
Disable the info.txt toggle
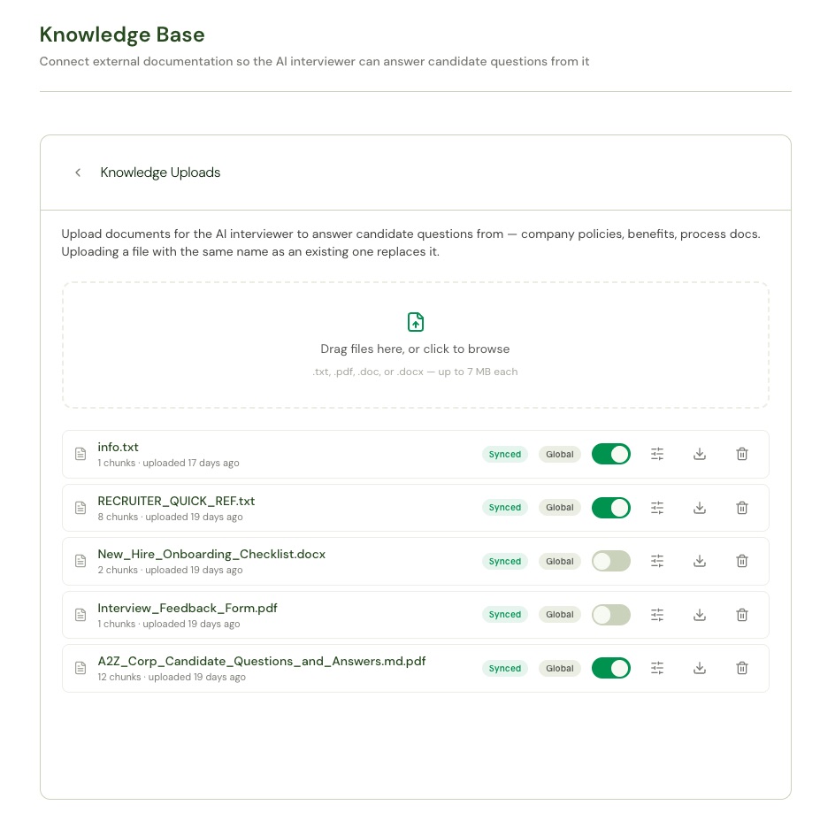(611, 454)
